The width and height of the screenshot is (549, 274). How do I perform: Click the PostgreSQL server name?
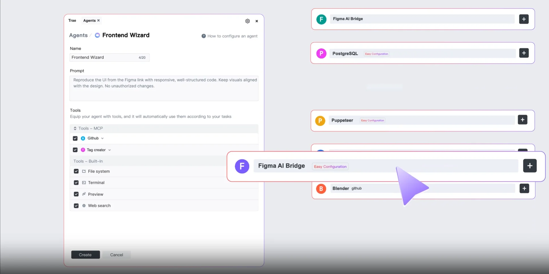[345, 53]
